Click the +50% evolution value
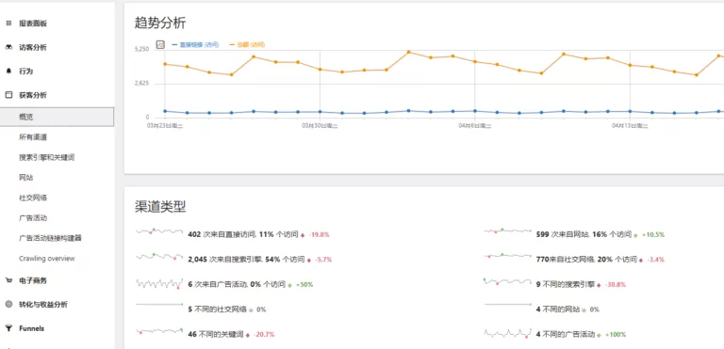724x349 pixels. click(x=304, y=285)
